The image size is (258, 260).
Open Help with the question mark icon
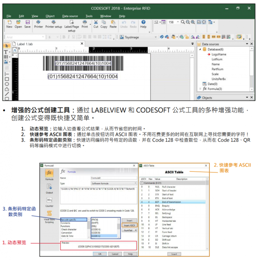(143, 23)
